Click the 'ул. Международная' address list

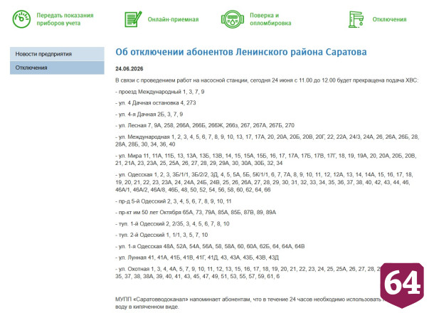point(267,140)
